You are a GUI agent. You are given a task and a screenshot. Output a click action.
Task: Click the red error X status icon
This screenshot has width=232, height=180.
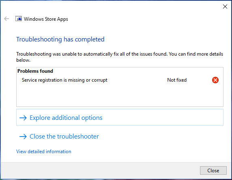pyautogui.click(x=215, y=80)
